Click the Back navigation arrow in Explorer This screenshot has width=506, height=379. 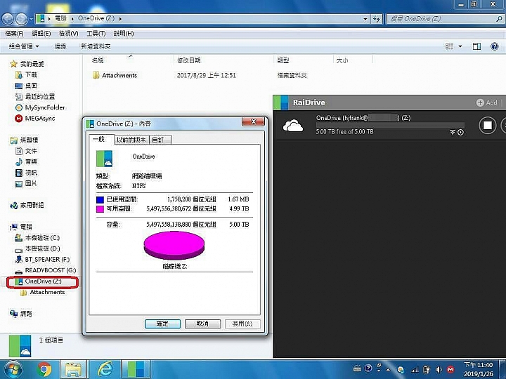8,19
